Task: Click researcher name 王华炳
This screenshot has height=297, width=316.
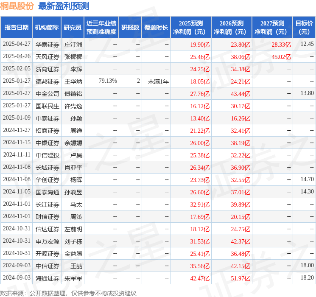Action: (73, 81)
